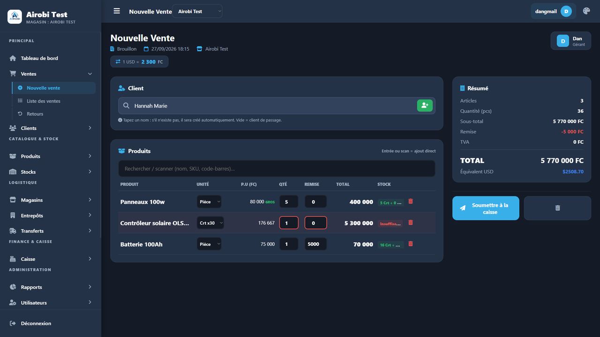Screen dimensions: 600x337
Task: Expand the Entrepôts menu
Action: click(x=51, y=215)
